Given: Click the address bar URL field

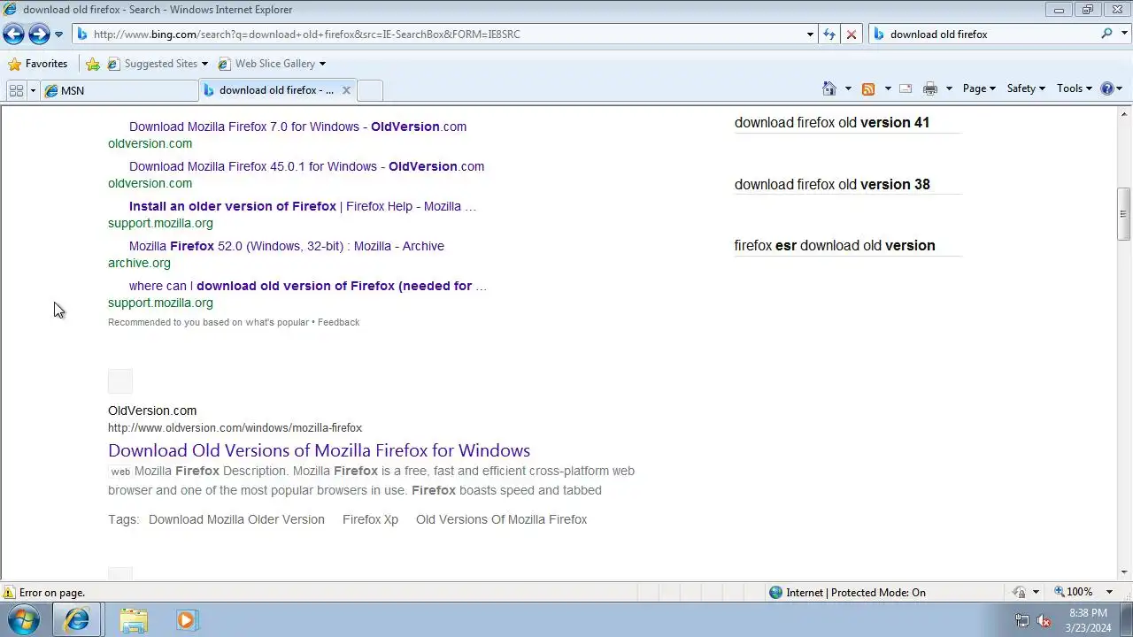Looking at the screenshot, I should click(438, 35).
